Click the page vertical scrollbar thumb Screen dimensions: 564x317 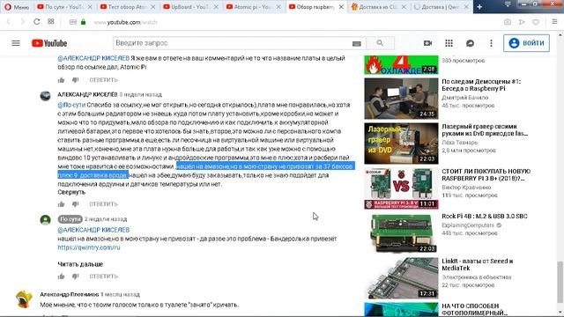point(560,282)
